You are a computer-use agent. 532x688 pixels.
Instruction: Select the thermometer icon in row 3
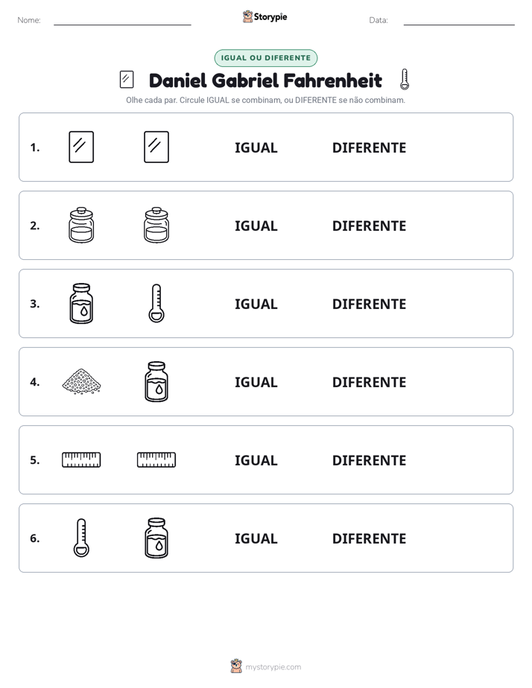pyautogui.click(x=156, y=303)
